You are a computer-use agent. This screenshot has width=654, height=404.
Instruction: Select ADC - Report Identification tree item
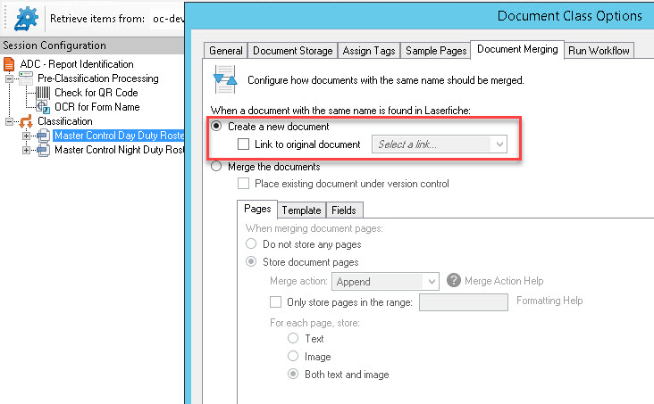tap(77, 64)
